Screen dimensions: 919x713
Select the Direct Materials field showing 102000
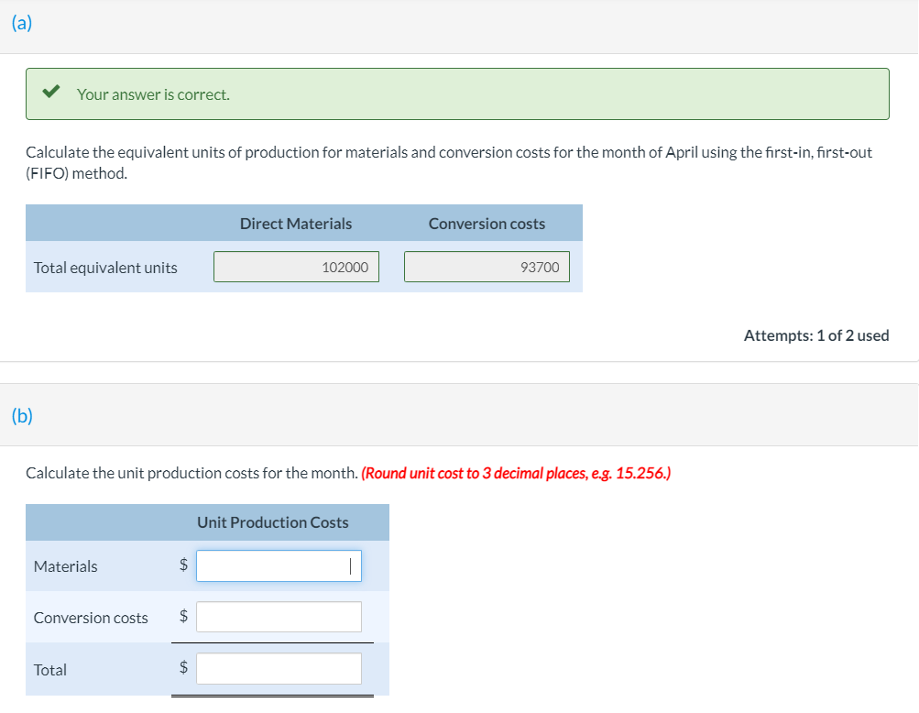(x=296, y=267)
